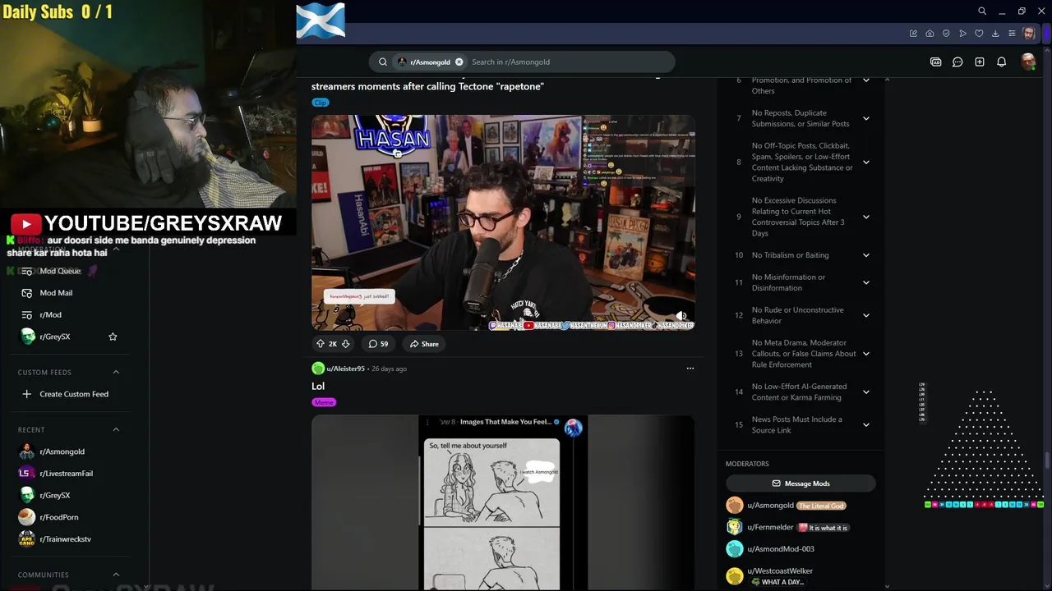
Task: Open the Lol comic meme image
Action: tap(503, 502)
